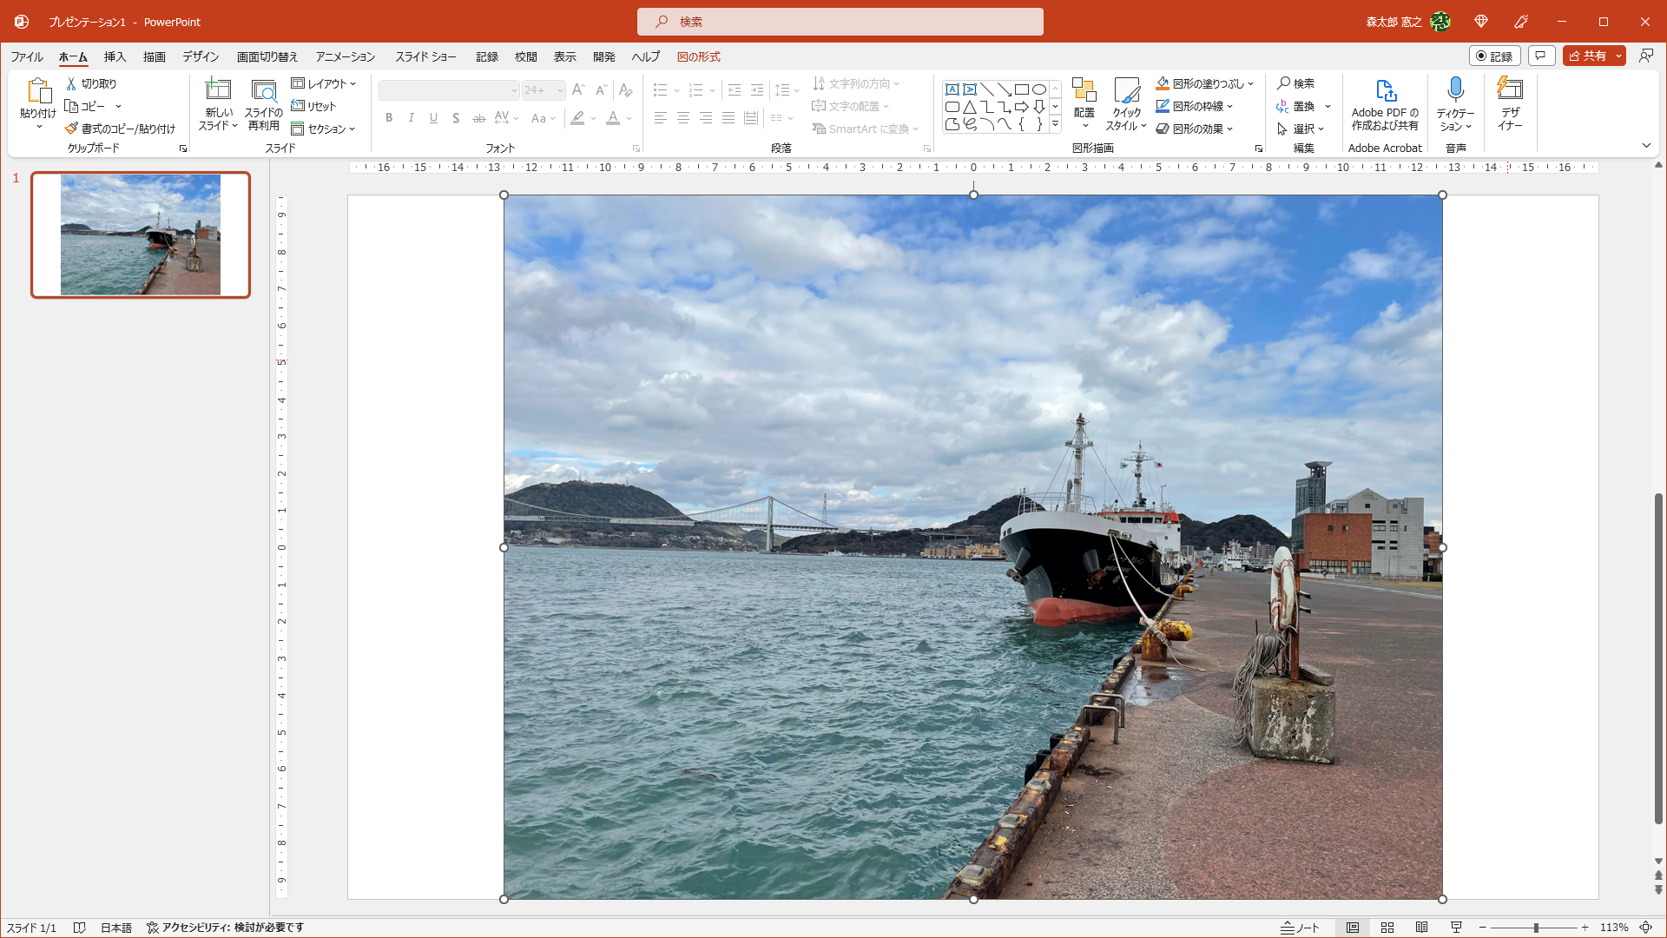This screenshot has width=1667, height=938.
Task: Click the Paste icon
Action: click(x=38, y=90)
